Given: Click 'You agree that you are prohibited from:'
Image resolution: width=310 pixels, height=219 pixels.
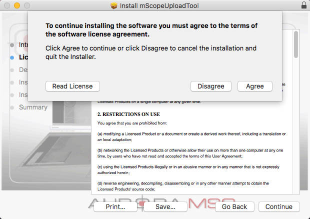Looking at the screenshot, I should pos(132,123).
